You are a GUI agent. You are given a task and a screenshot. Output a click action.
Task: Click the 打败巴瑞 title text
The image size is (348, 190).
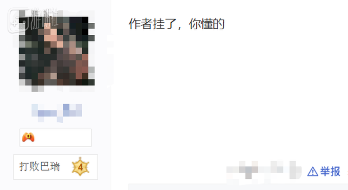coord(39,167)
